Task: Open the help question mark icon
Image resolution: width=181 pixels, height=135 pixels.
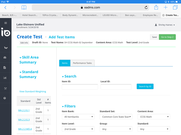Action: [5, 98]
